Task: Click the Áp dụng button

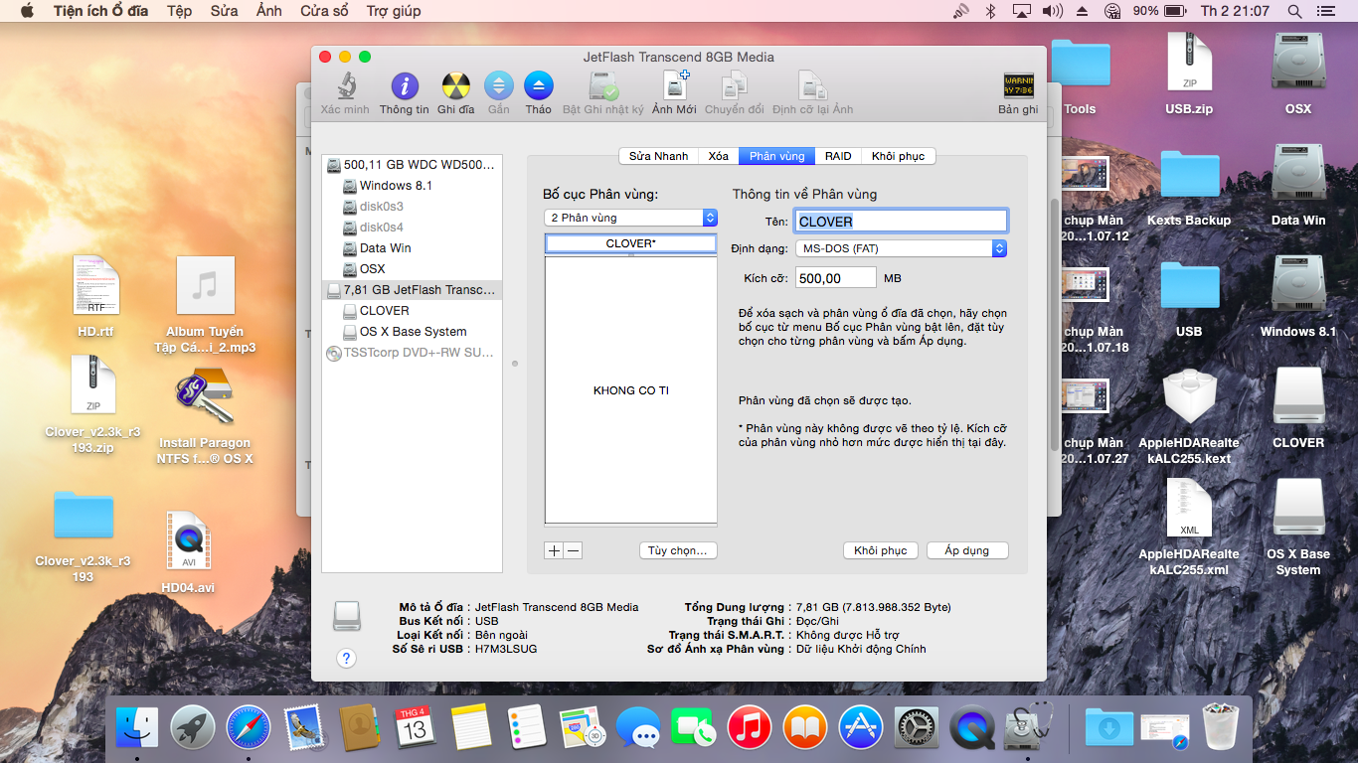Action: [x=967, y=550]
